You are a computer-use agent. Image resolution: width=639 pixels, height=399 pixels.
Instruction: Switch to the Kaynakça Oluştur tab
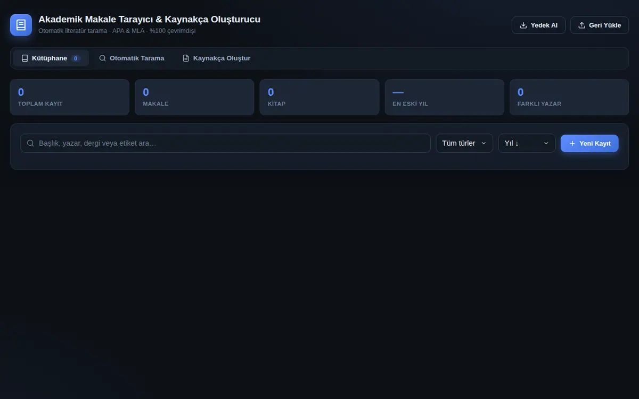tap(216, 58)
